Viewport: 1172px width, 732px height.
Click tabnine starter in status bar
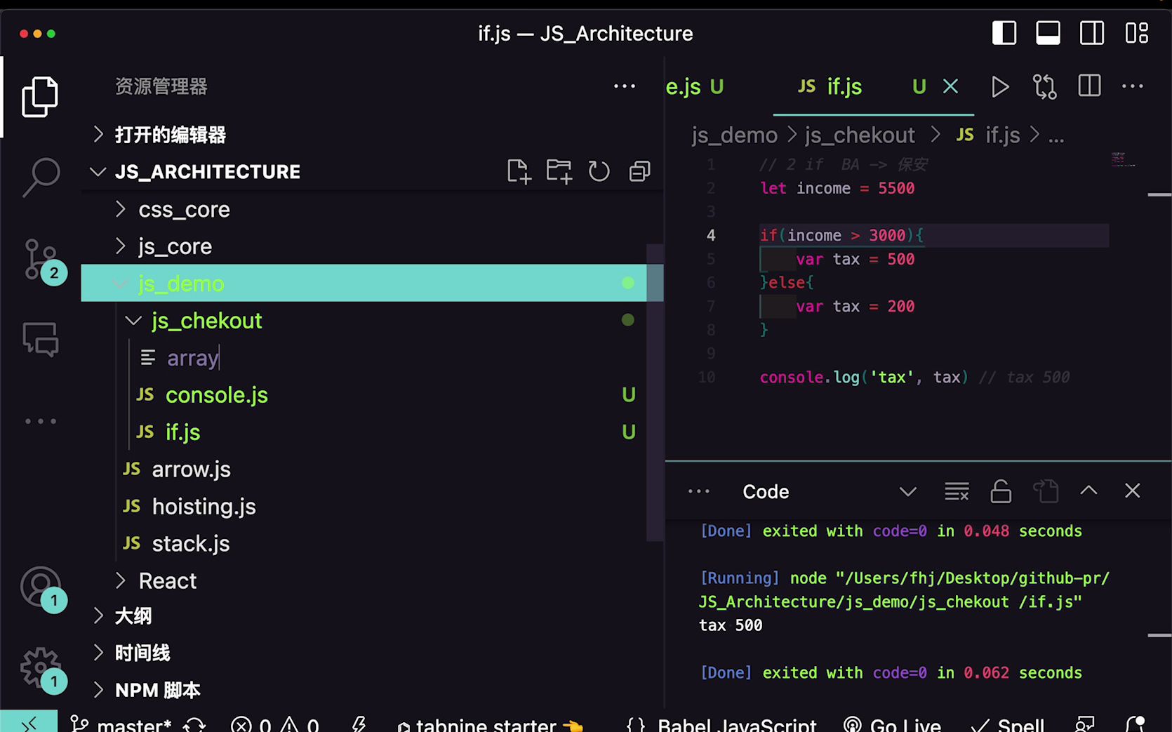point(491,725)
